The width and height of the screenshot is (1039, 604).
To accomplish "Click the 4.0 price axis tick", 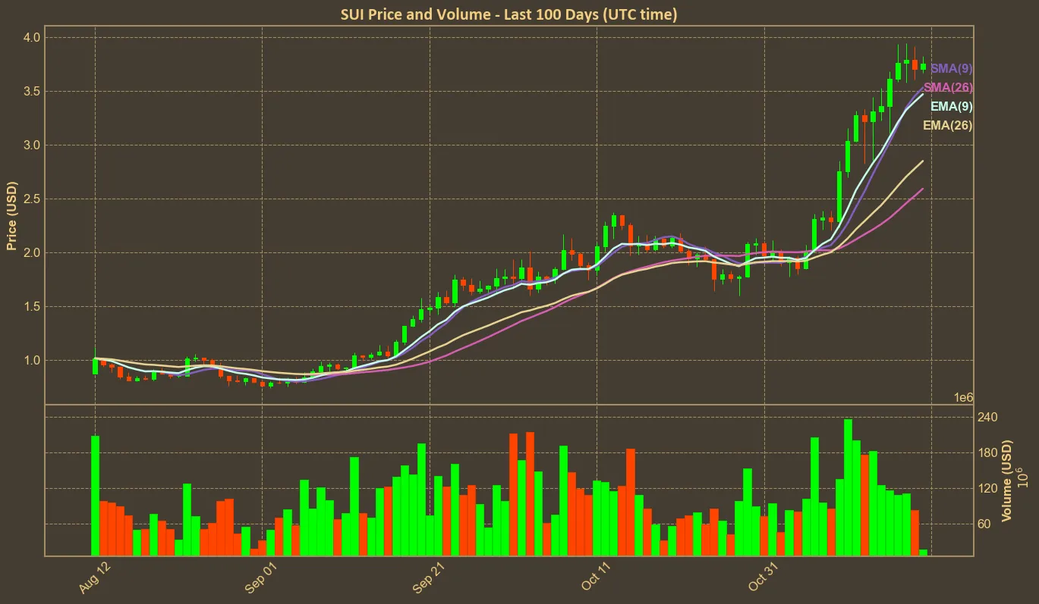I will 32,37.
